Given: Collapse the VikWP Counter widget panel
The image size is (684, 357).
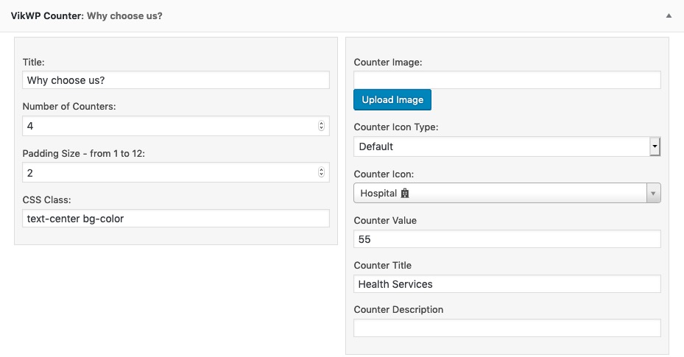Looking at the screenshot, I should click(x=669, y=15).
